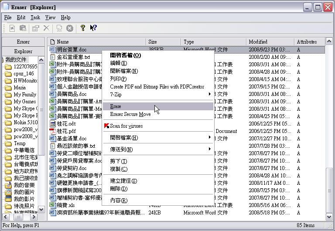Select the 我的音樂 music folder icon
335x231 pixels.
click(x=8, y=185)
